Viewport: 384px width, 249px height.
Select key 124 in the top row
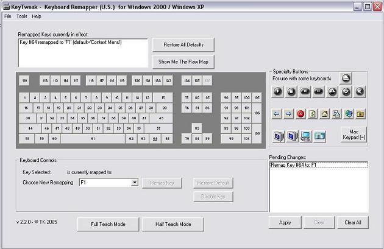point(187,80)
